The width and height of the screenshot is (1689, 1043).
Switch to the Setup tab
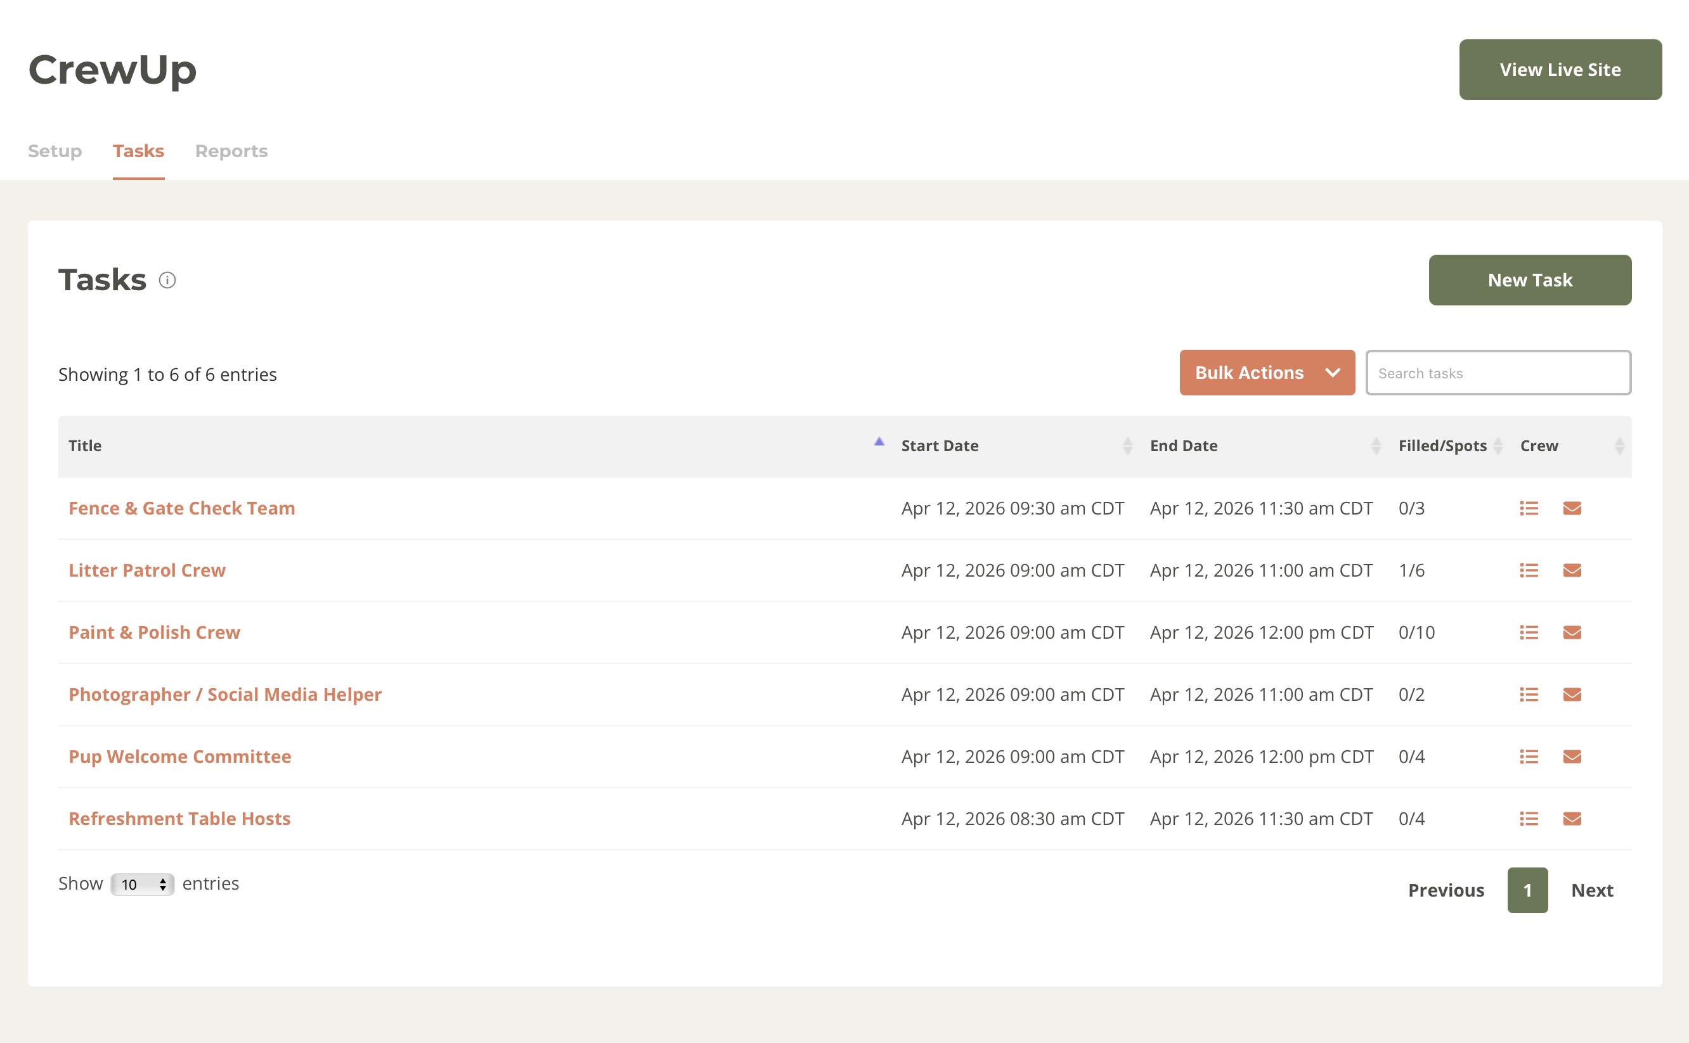[55, 151]
